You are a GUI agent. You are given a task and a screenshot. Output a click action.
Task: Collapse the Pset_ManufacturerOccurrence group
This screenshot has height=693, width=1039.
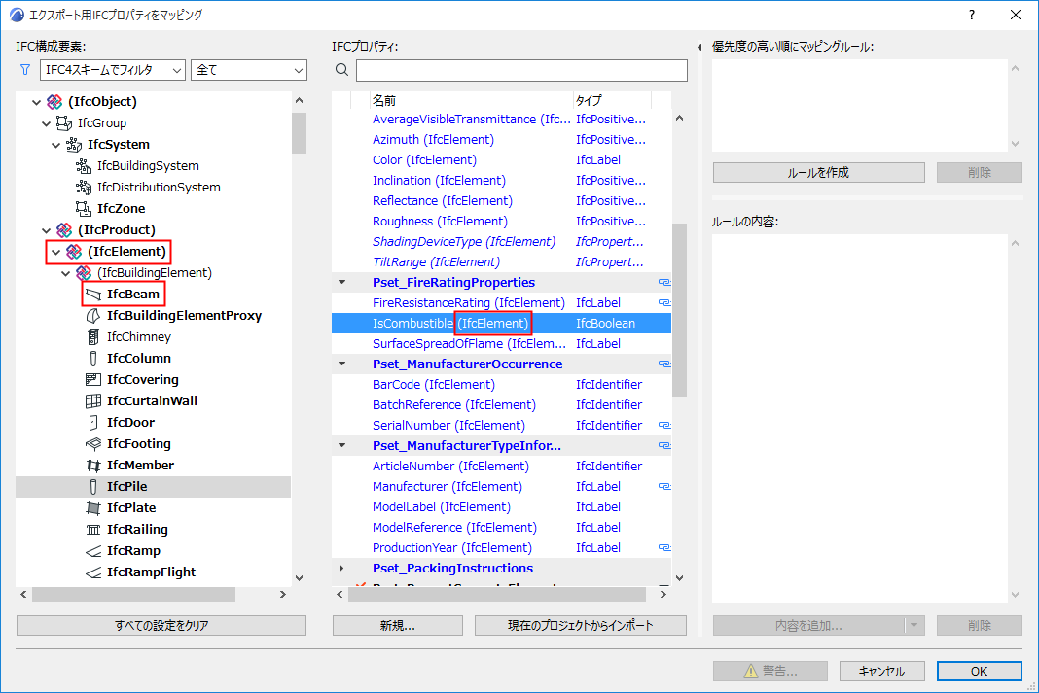(x=341, y=364)
